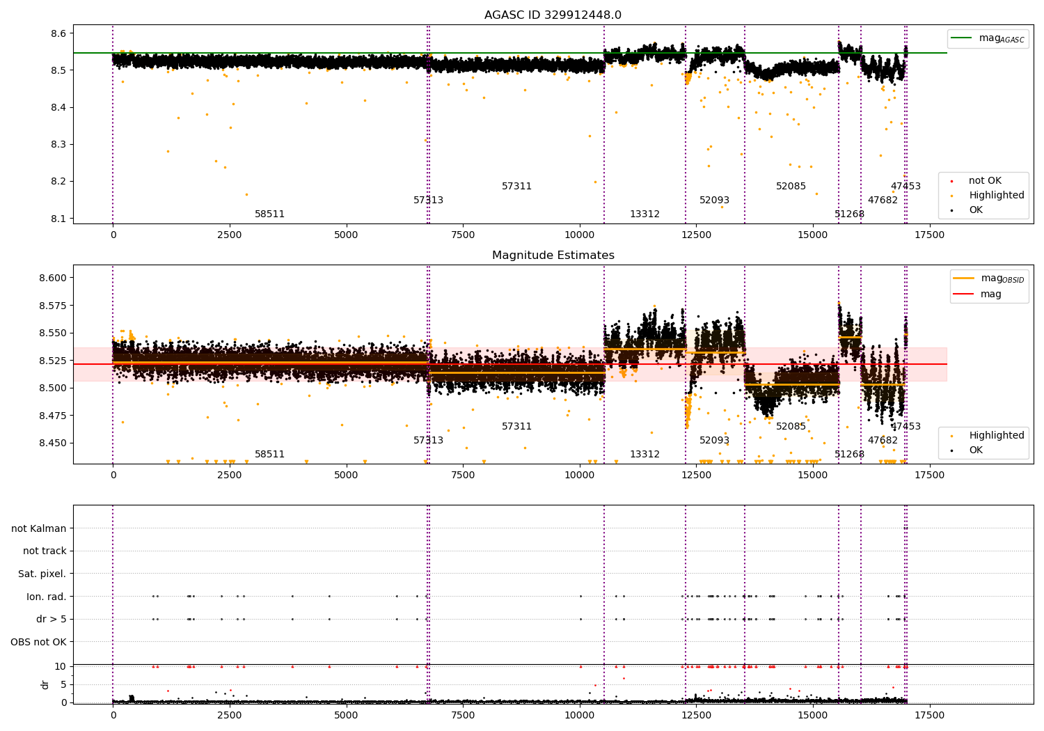Screen dimensions: 1044x731
Task: Click obsid label 13312 in top panel
Action: [644, 214]
